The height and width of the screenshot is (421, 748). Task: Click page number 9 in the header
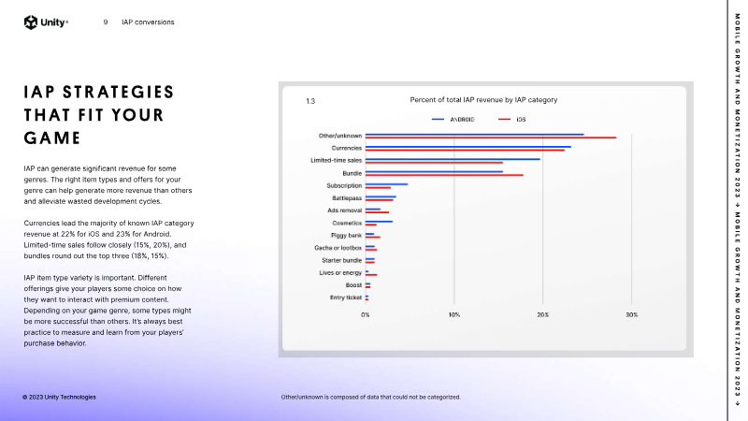pos(105,22)
